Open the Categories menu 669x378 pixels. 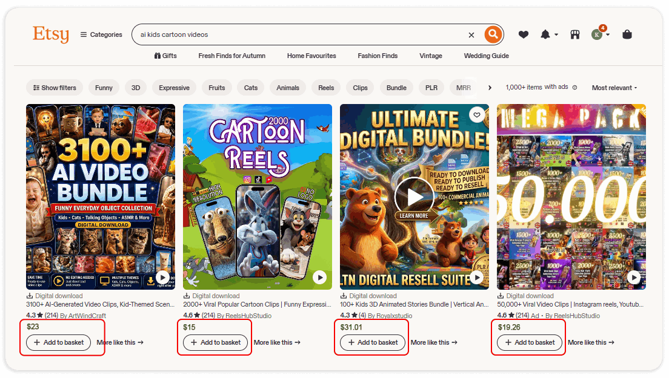coord(101,34)
